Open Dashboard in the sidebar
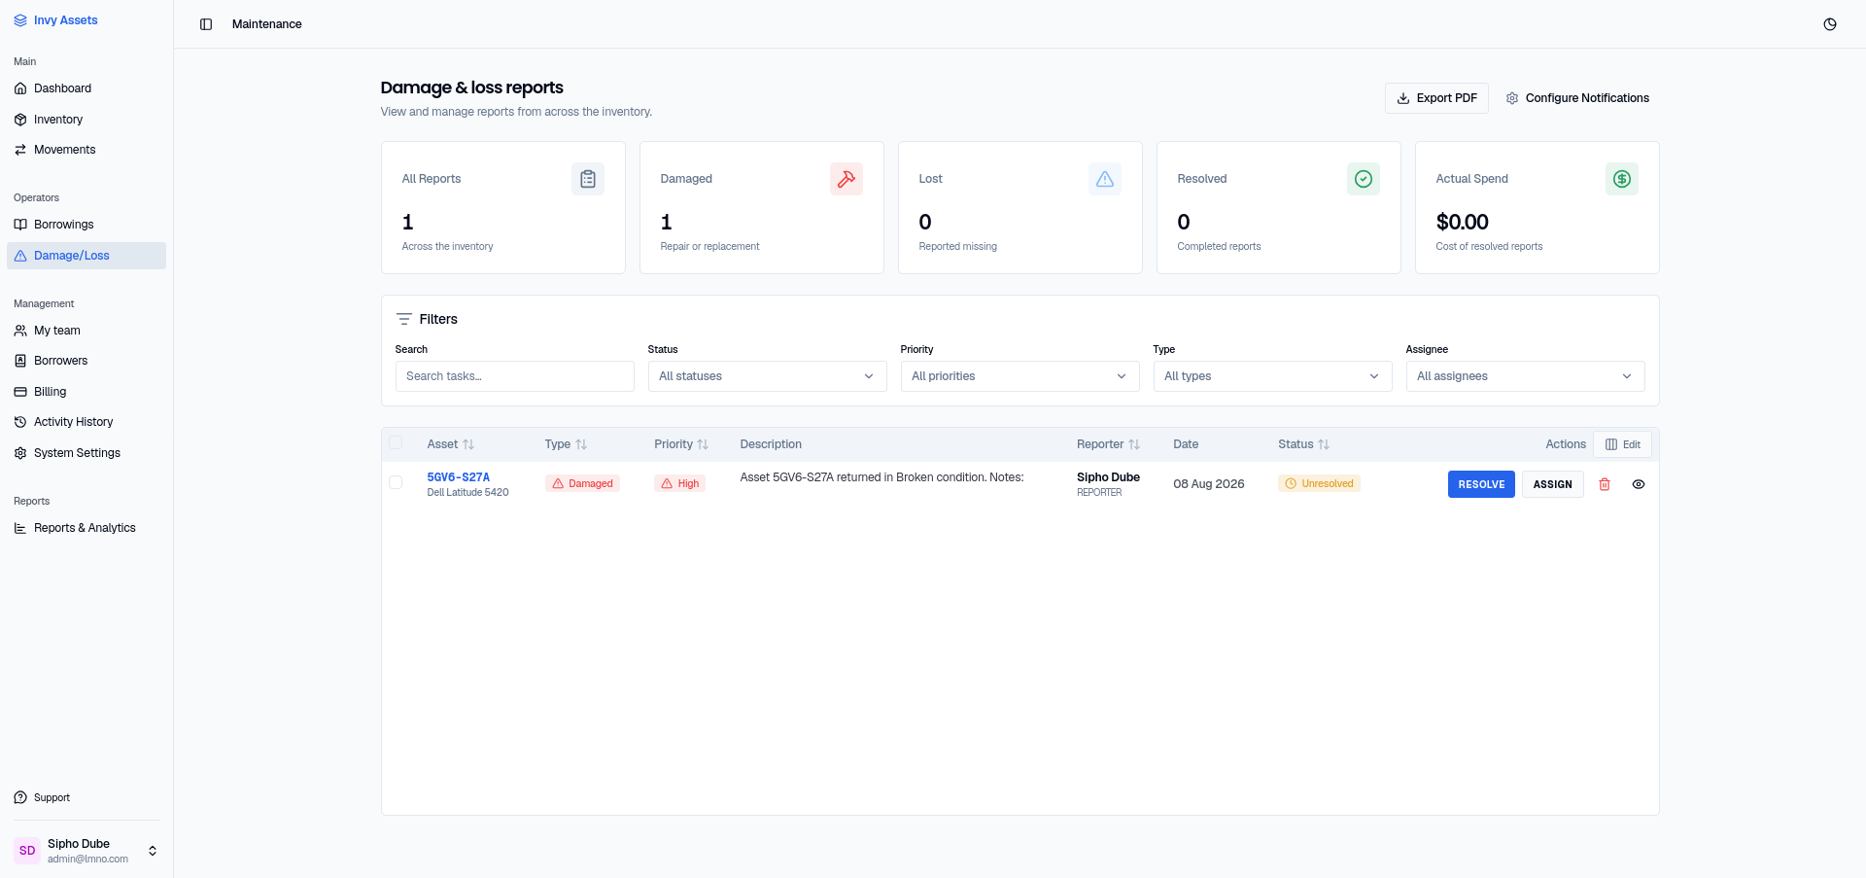This screenshot has width=1866, height=878. 86,88
